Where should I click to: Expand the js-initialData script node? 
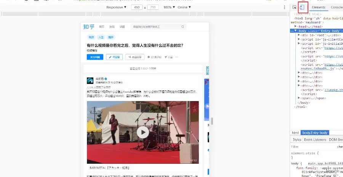point(299,43)
